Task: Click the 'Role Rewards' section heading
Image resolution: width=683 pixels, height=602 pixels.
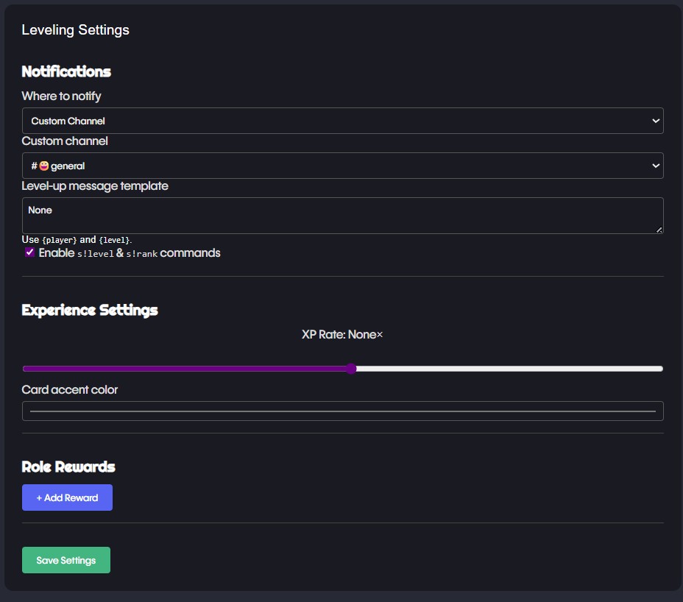Action: (x=68, y=467)
